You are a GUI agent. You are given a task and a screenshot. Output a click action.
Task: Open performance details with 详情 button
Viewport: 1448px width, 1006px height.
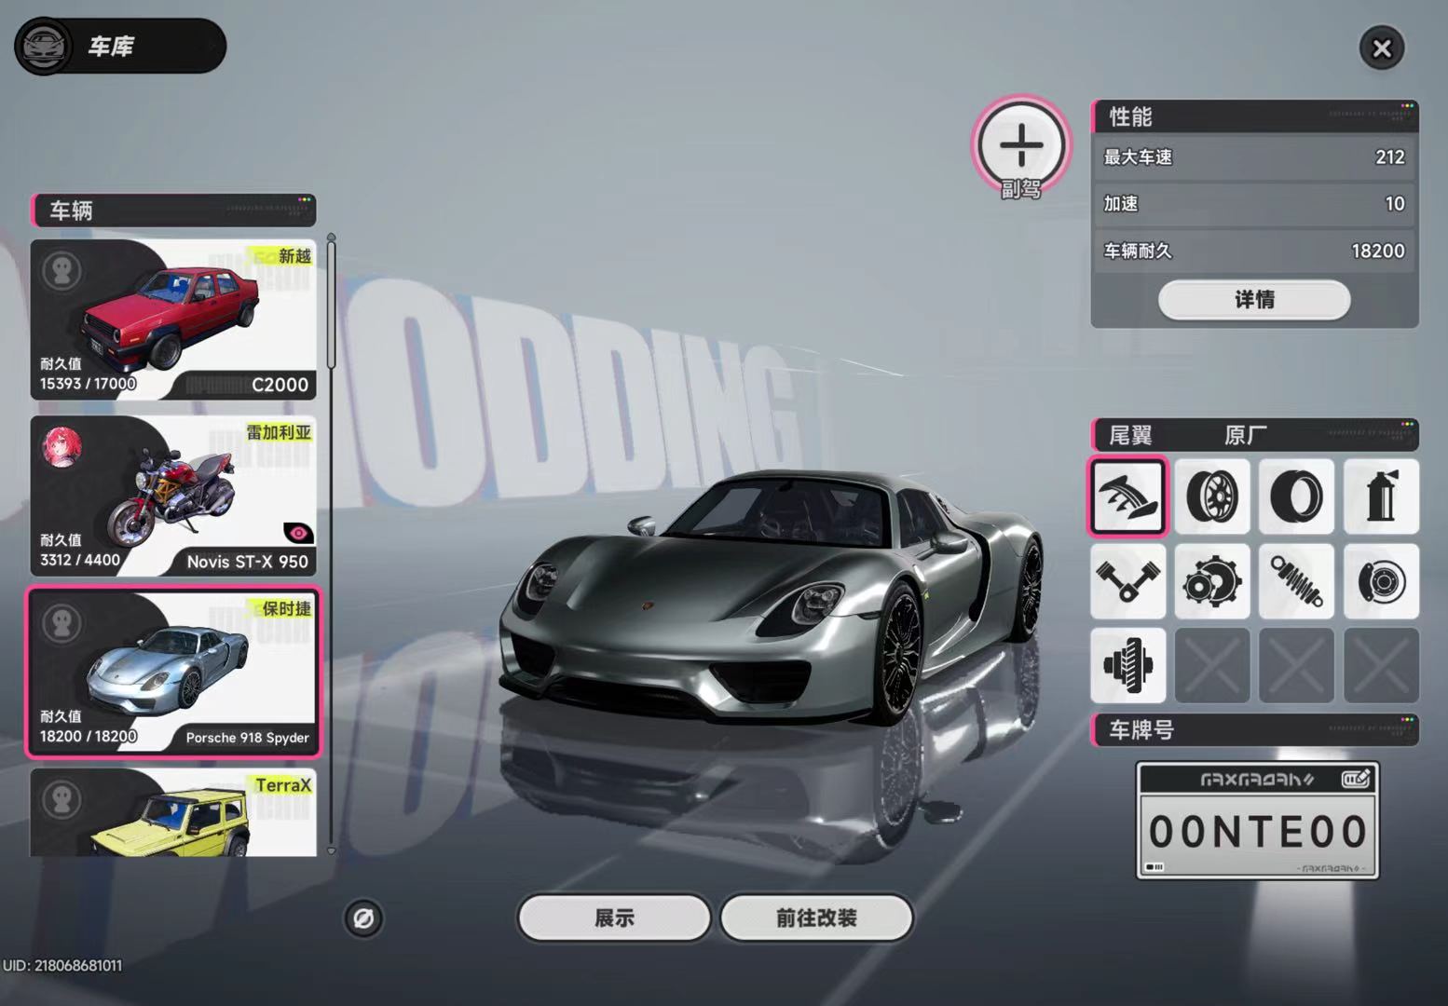(1254, 300)
